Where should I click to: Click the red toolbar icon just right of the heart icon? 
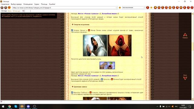click(x=159, y=8)
